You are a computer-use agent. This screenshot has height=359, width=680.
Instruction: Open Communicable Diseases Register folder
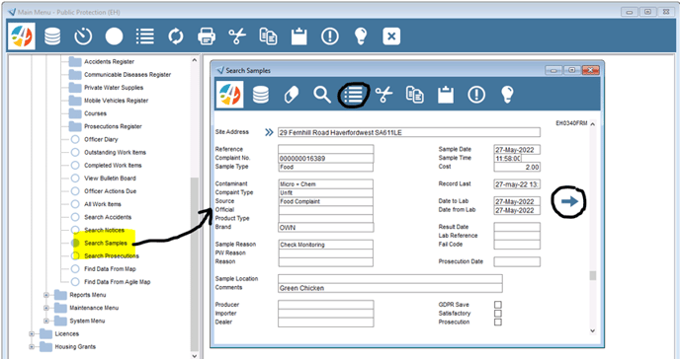127,74
